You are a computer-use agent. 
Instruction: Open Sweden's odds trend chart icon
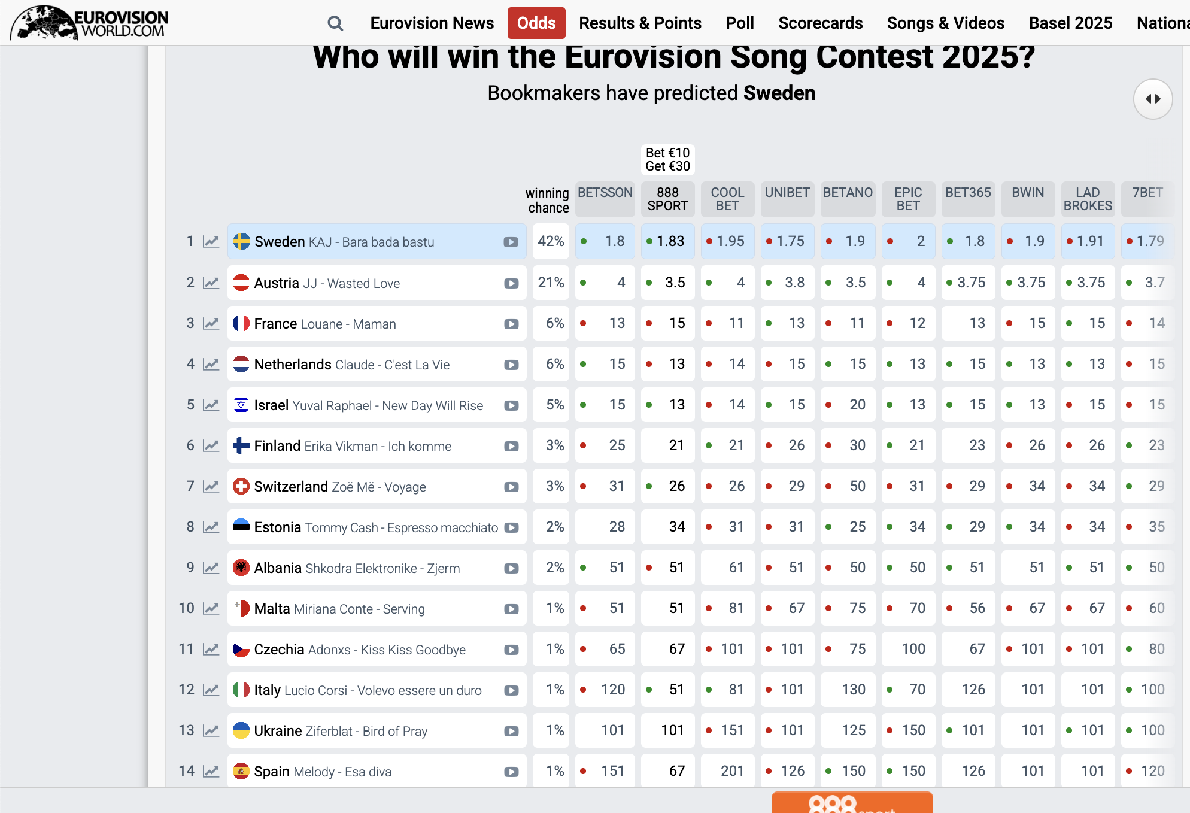click(211, 242)
